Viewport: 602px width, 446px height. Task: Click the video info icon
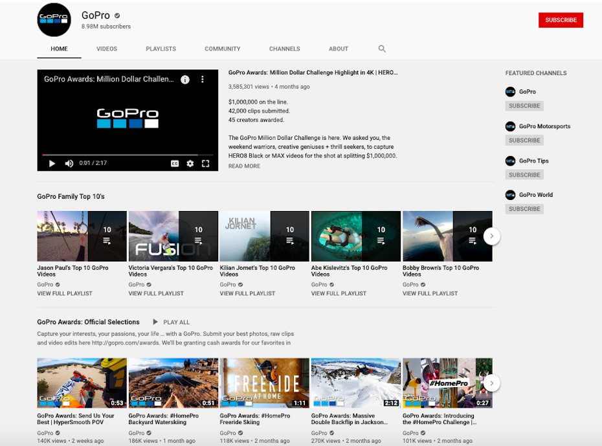coord(185,80)
